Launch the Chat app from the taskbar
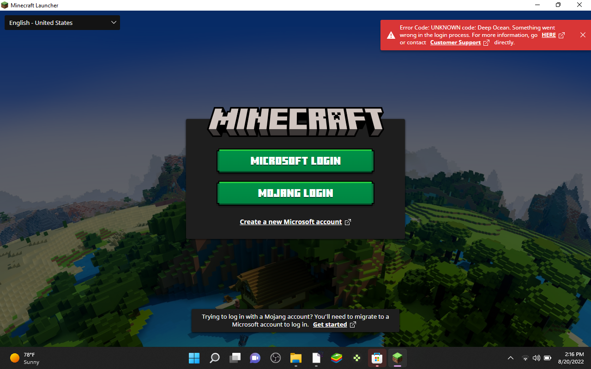Viewport: 591px width, 369px height. (x=255, y=358)
